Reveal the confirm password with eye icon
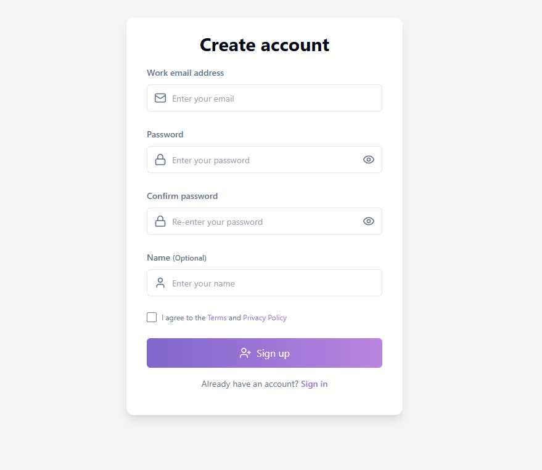This screenshot has width=542, height=470. [368, 221]
